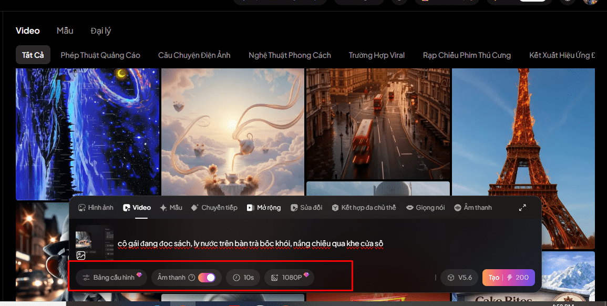The image size is (607, 306).
Task: Filter by Câu Chuyện Điện Ảnh
Action: click(x=194, y=55)
